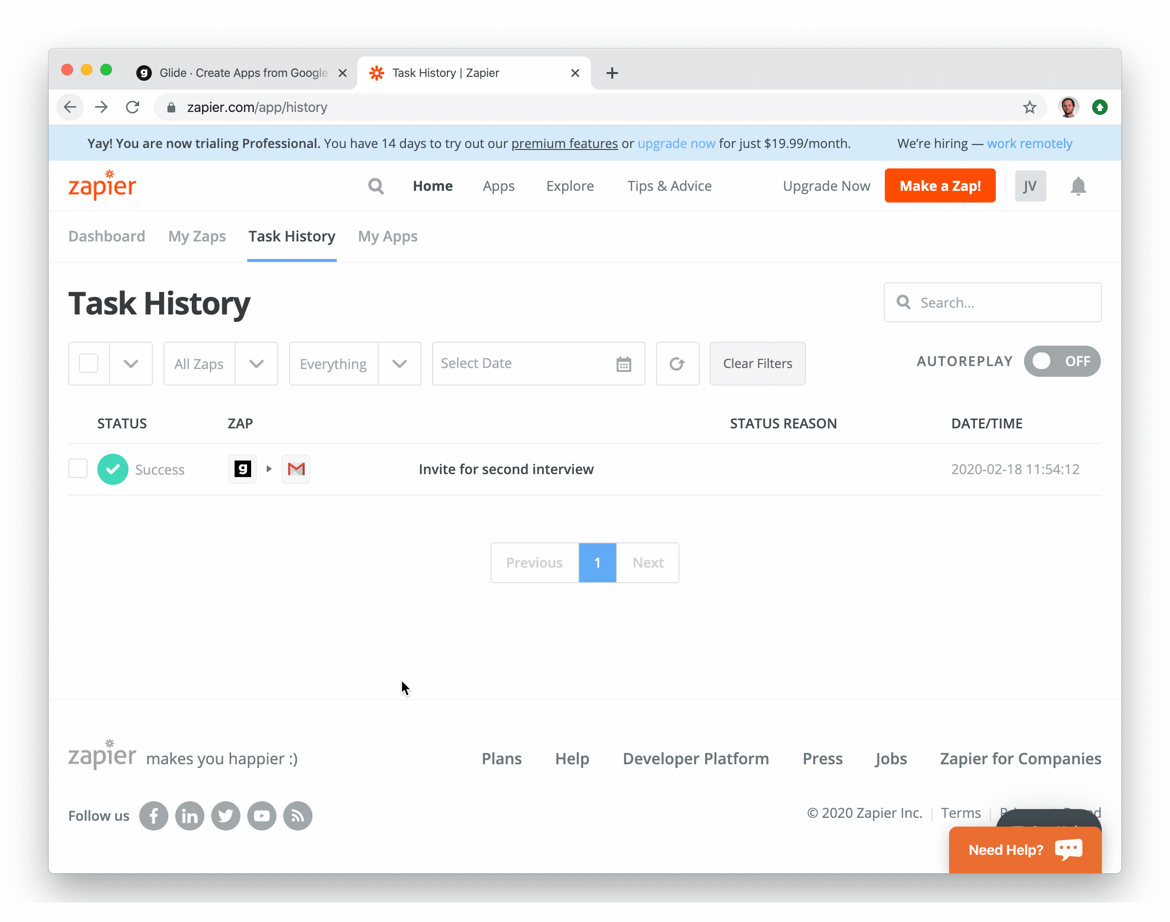Click the YouTube follow icon
Image resolution: width=1170 pixels, height=922 pixels.
[x=262, y=816]
